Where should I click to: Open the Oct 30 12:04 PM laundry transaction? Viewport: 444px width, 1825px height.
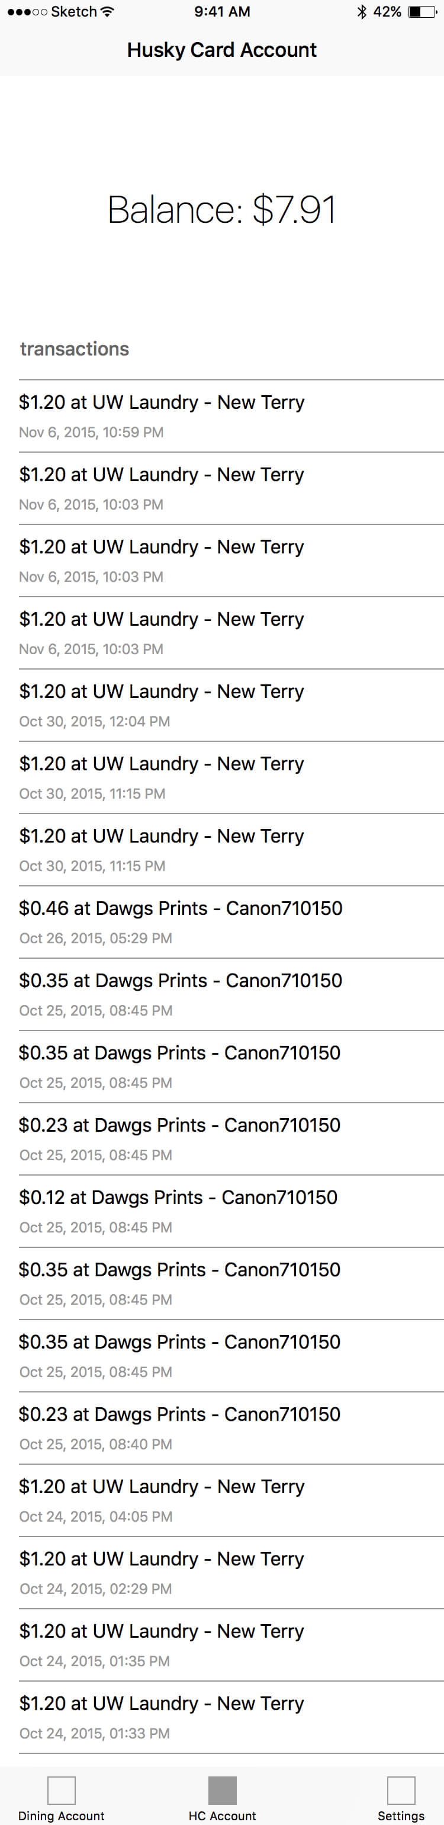(221, 705)
